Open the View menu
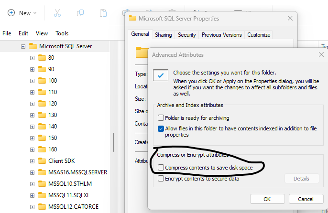Screen dimensions: 328x213 click(42, 33)
